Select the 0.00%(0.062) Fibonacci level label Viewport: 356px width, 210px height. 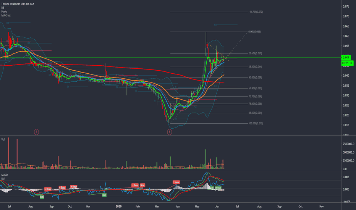(254, 32)
